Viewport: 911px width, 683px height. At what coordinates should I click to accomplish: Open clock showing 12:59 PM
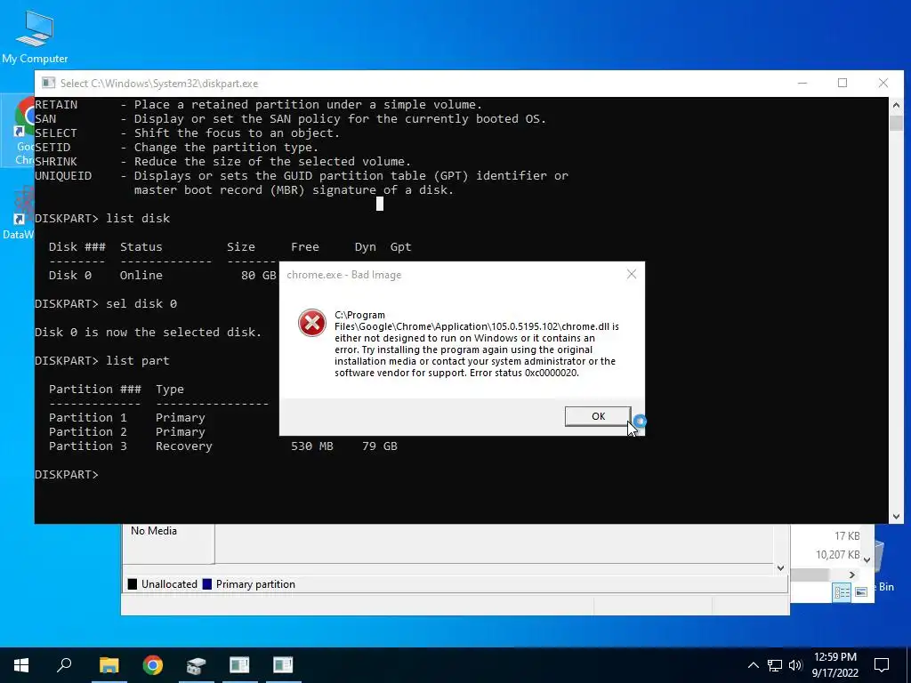(x=834, y=665)
